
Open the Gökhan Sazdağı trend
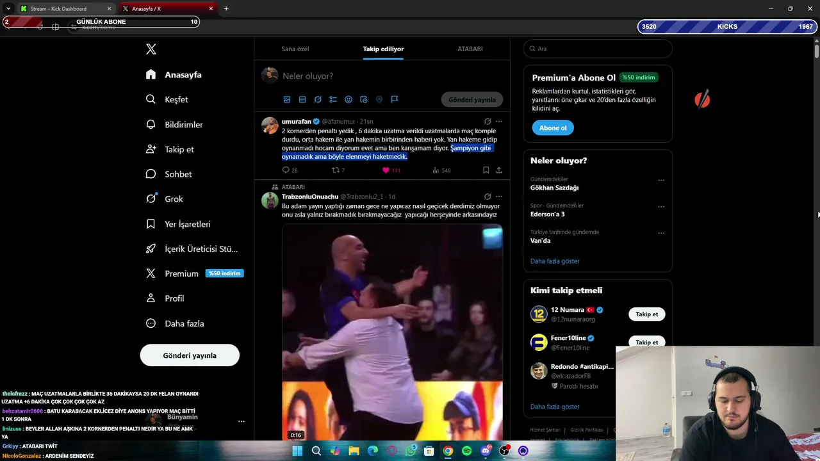(554, 188)
